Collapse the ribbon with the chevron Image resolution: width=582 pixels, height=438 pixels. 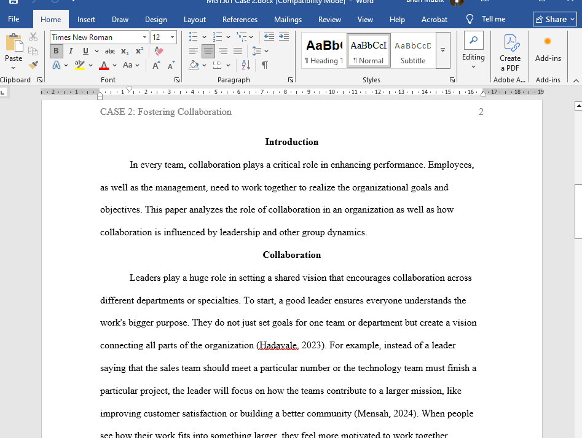coord(576,80)
